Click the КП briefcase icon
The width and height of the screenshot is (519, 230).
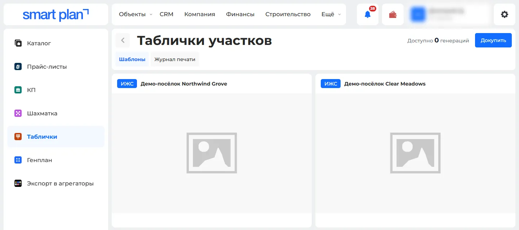click(x=18, y=90)
